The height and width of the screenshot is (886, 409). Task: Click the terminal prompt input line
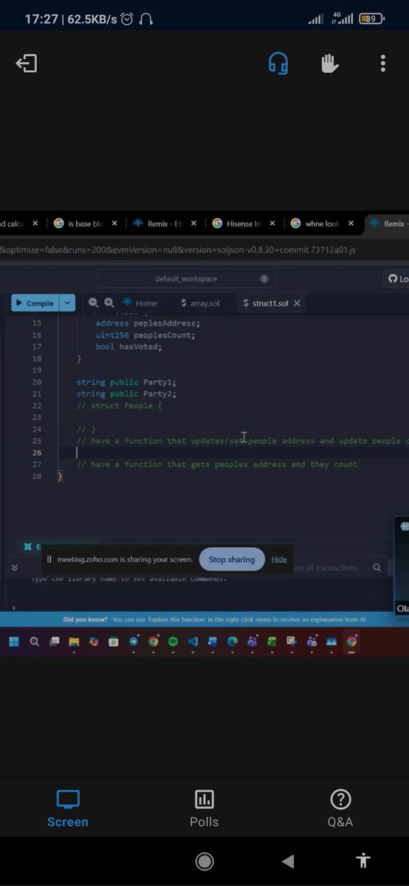199,607
